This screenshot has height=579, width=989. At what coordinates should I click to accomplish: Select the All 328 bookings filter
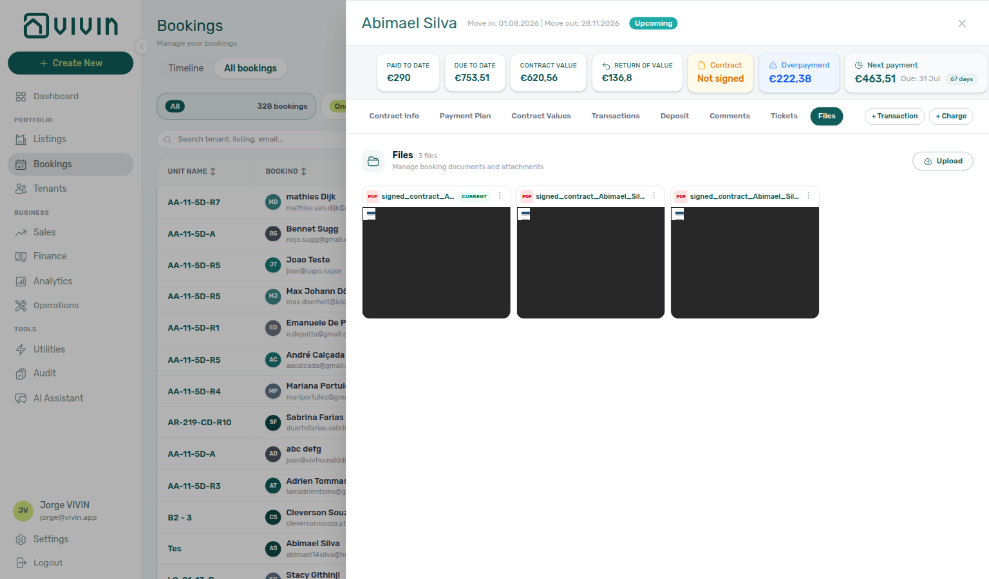(236, 106)
